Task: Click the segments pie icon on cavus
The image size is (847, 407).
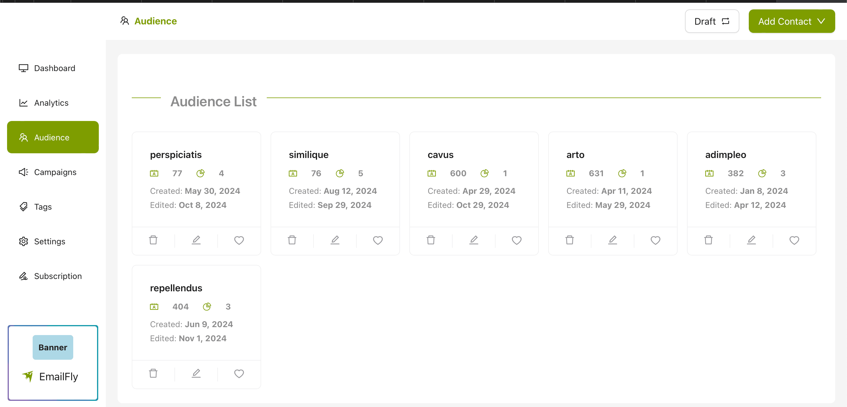Action: pyautogui.click(x=484, y=173)
